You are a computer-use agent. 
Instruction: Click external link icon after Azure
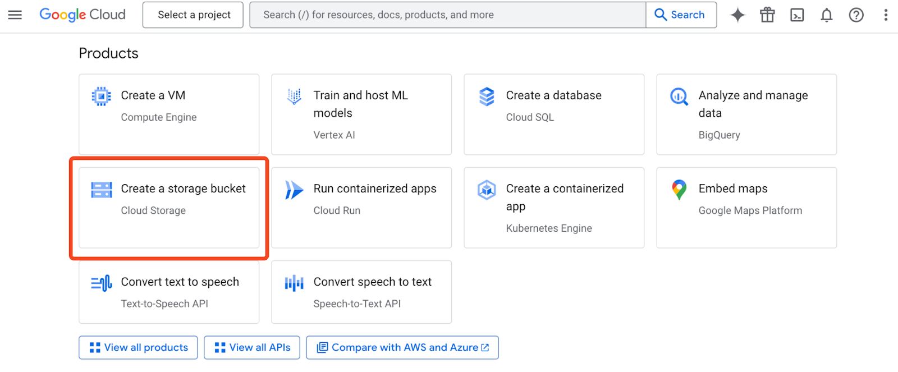click(485, 348)
